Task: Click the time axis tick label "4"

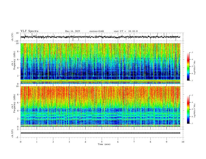Action: pyautogui.click(x=85, y=142)
